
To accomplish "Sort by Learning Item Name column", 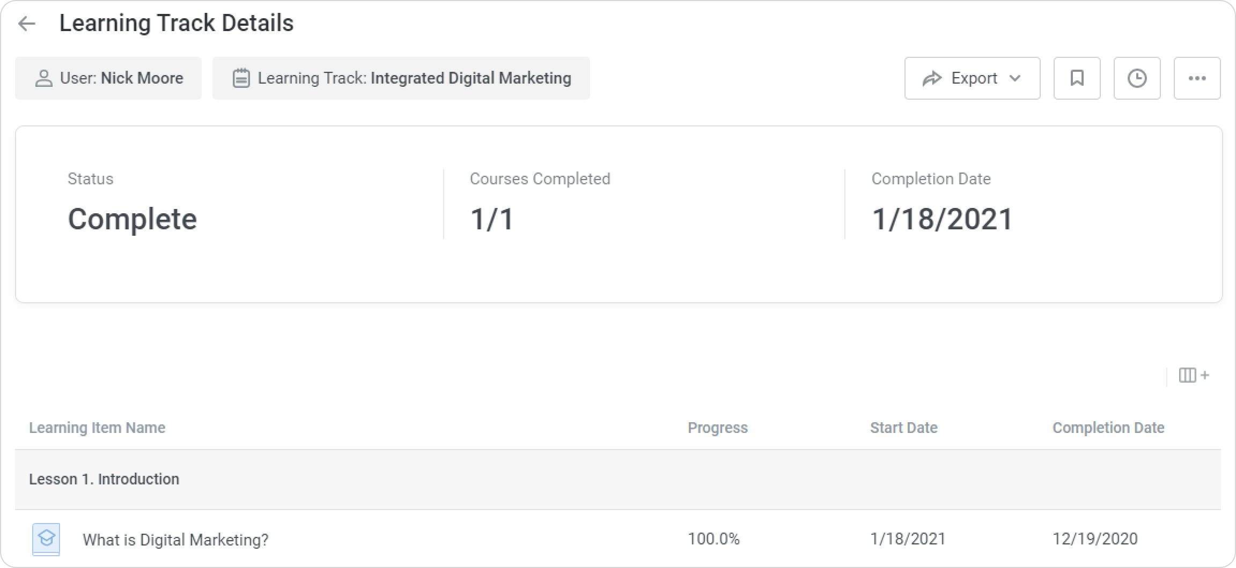I will 97,428.
